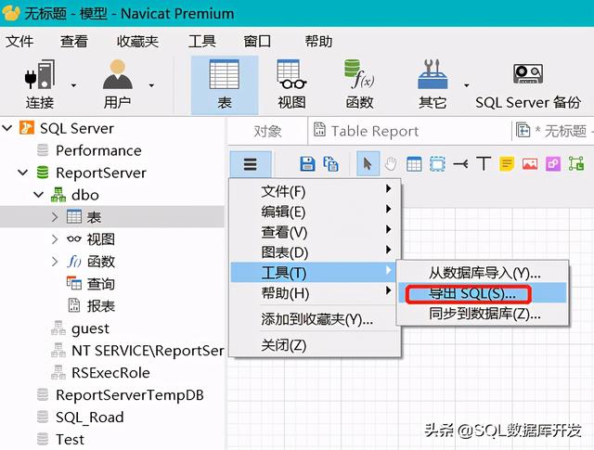594x450 pixels.
Task: Select the Performance database
Action: click(x=98, y=150)
